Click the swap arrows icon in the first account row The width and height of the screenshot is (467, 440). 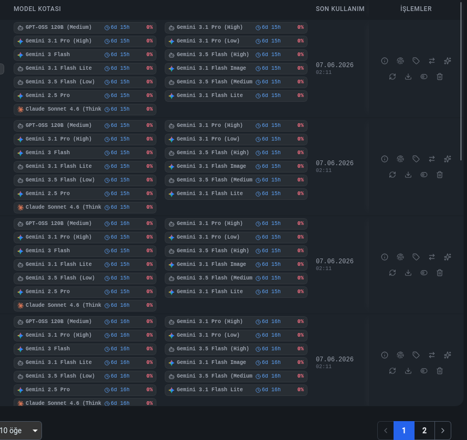432,61
